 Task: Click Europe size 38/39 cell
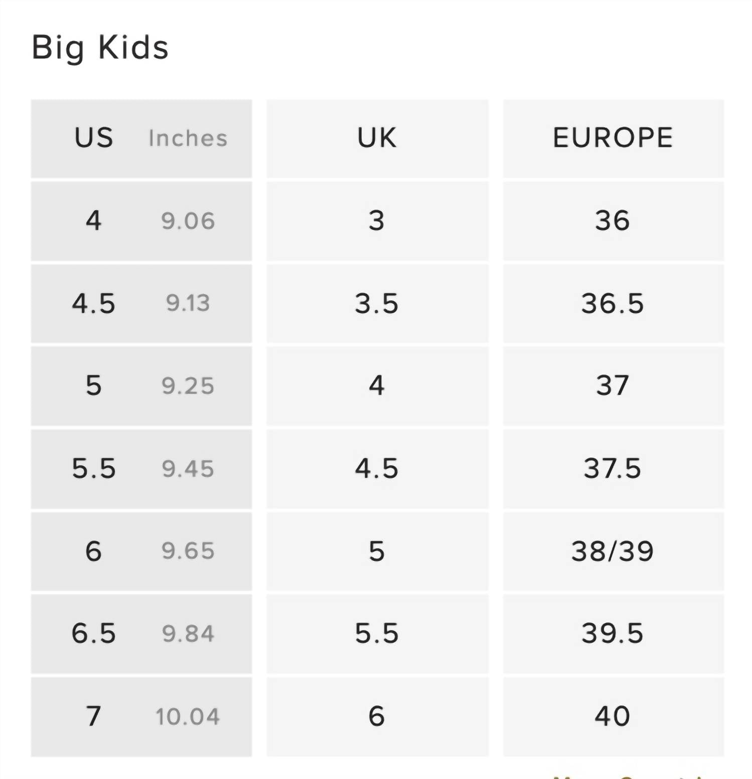pos(613,551)
